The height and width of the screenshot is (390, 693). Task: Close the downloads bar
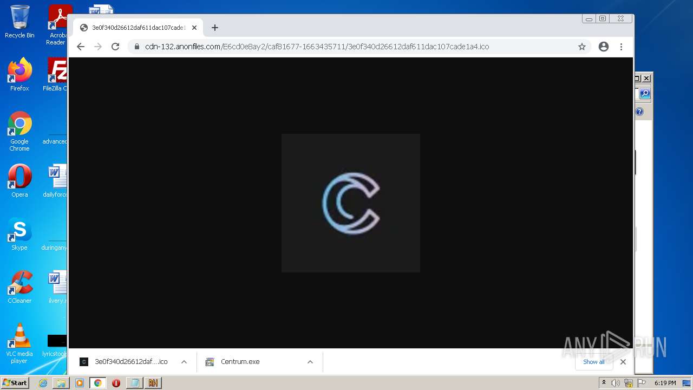pyautogui.click(x=623, y=362)
